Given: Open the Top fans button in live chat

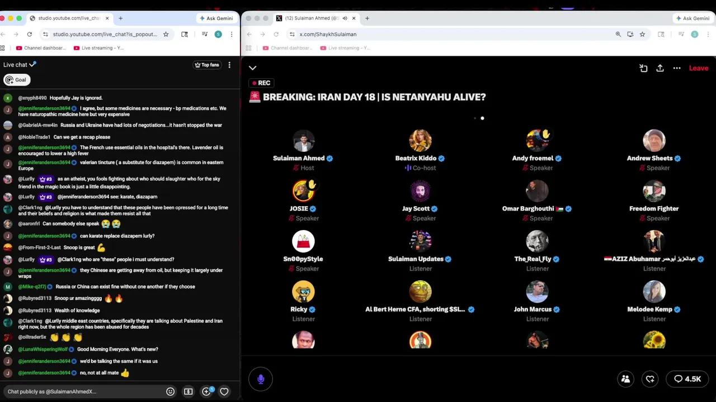Looking at the screenshot, I should tap(207, 65).
